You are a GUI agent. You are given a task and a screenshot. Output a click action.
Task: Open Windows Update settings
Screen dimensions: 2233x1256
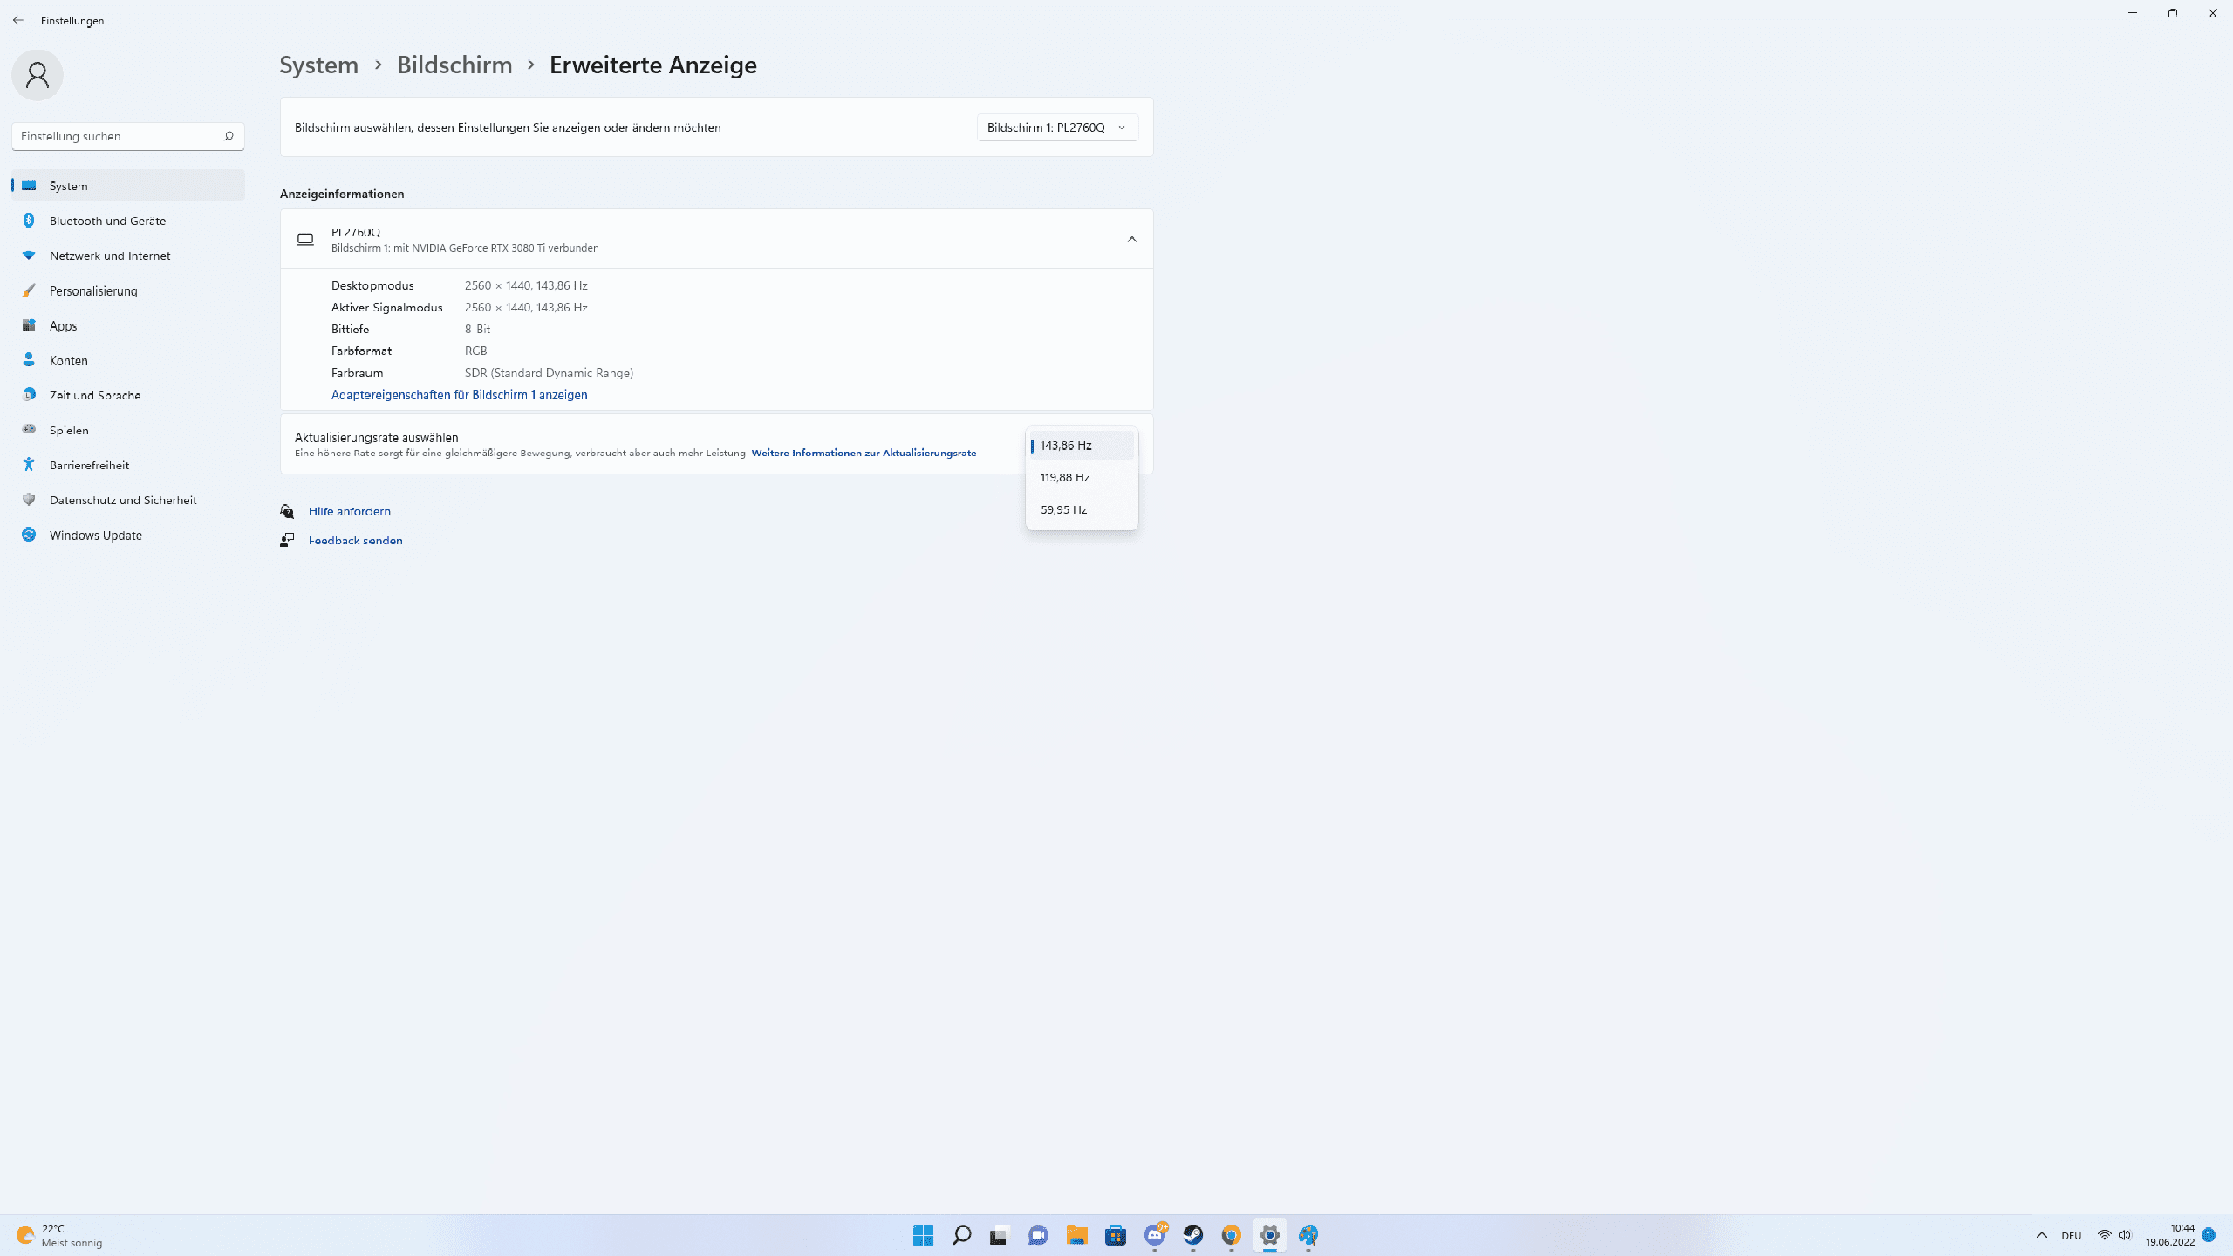click(x=95, y=536)
